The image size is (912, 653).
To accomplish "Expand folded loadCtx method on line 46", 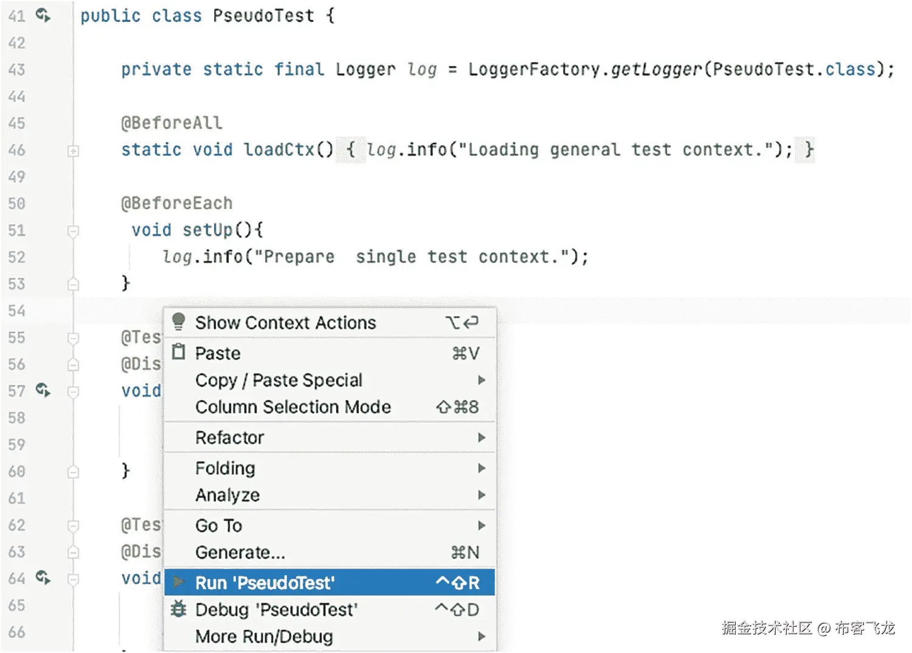I will pyautogui.click(x=73, y=151).
